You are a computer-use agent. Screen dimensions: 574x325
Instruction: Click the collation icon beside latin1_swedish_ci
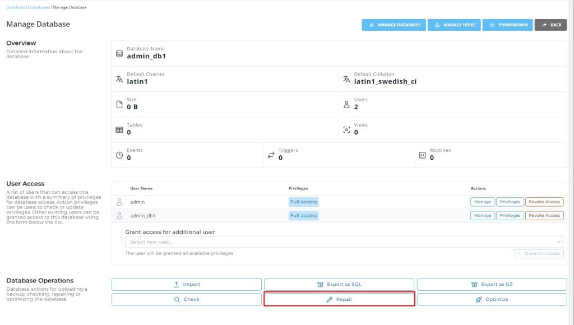click(x=346, y=78)
